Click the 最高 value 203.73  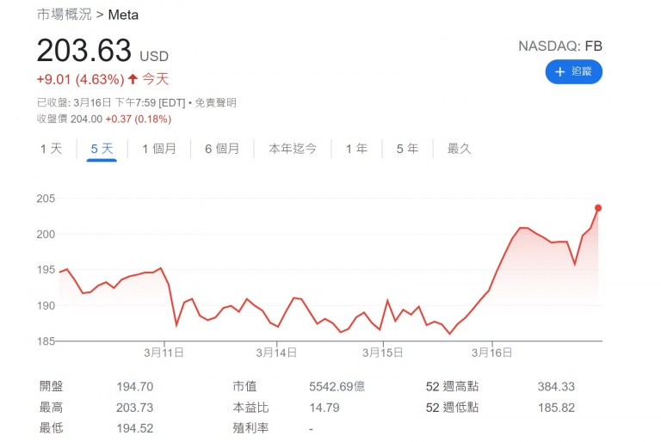(x=135, y=408)
